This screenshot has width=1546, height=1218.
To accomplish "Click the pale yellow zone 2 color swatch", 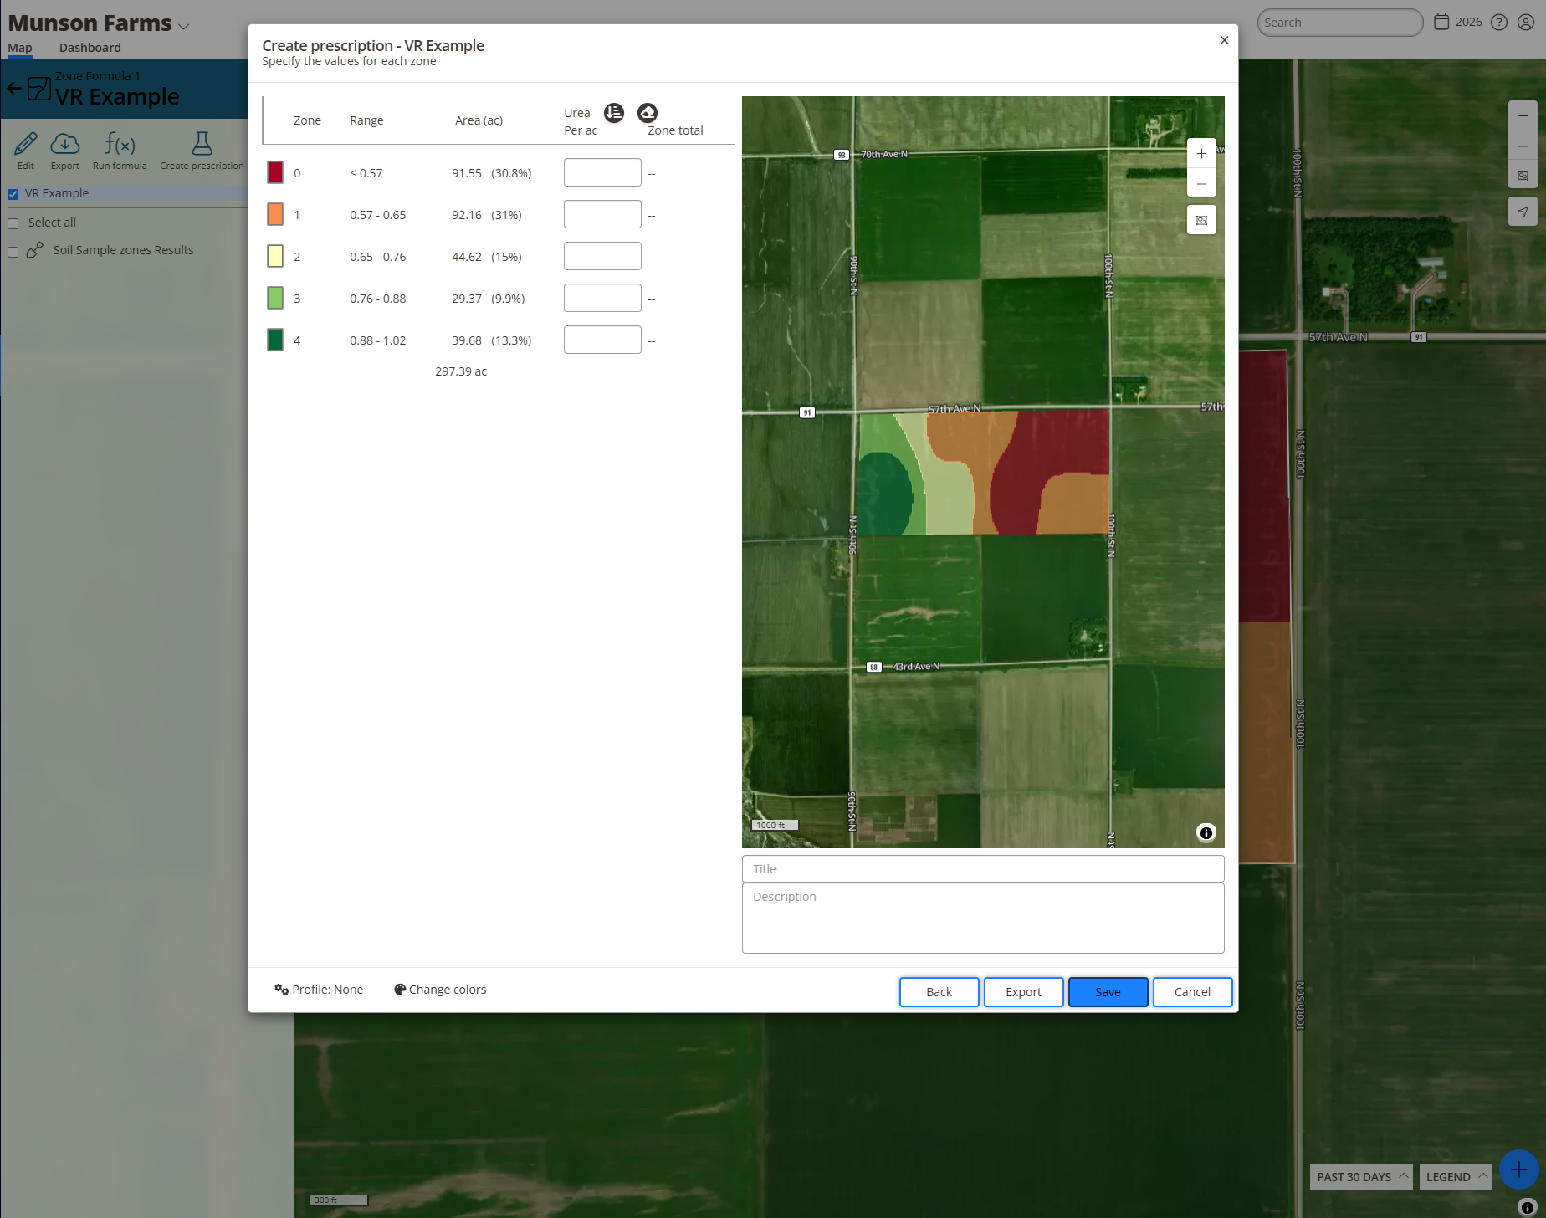I will coord(275,256).
